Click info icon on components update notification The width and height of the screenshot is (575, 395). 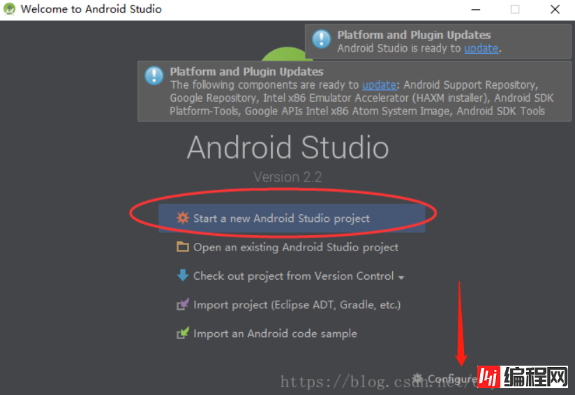[154, 75]
